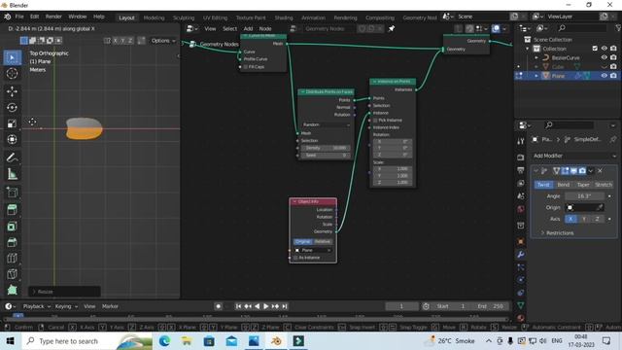
Task: Select the Extrude Region tool
Action: coord(13,210)
